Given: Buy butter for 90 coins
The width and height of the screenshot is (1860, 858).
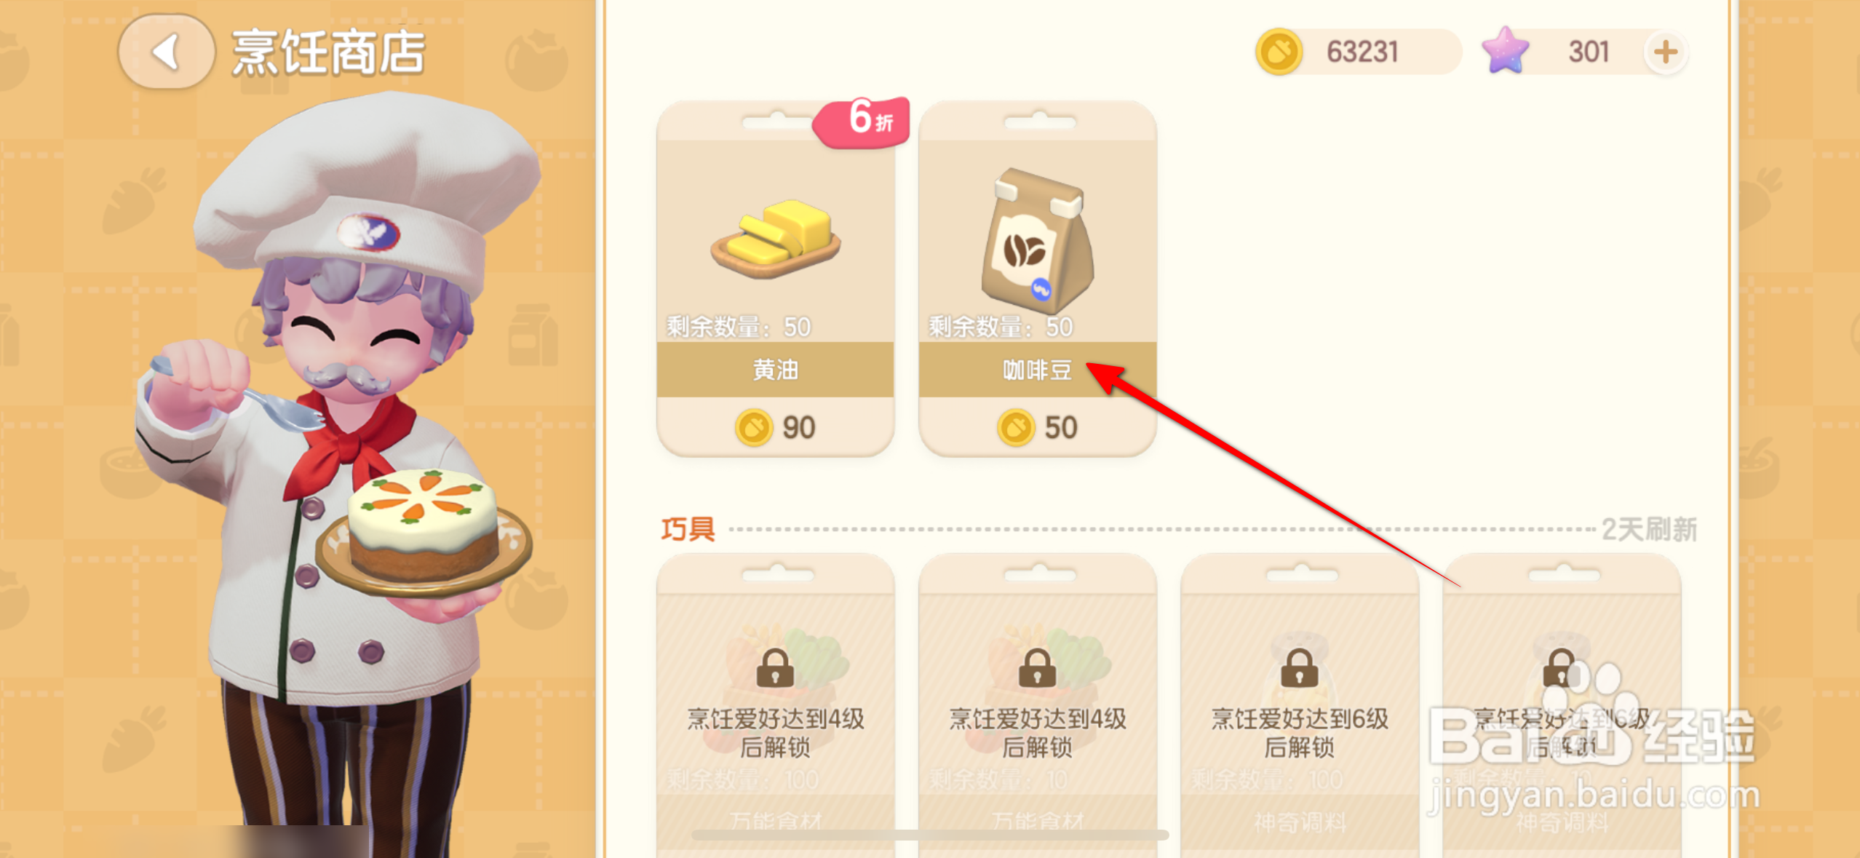Looking at the screenshot, I should click(776, 427).
